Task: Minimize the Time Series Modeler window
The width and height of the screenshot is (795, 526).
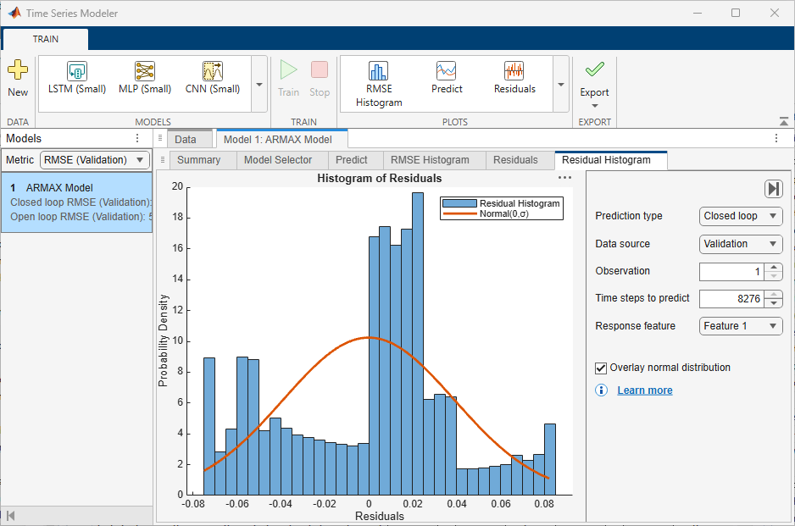Action: 698,13
